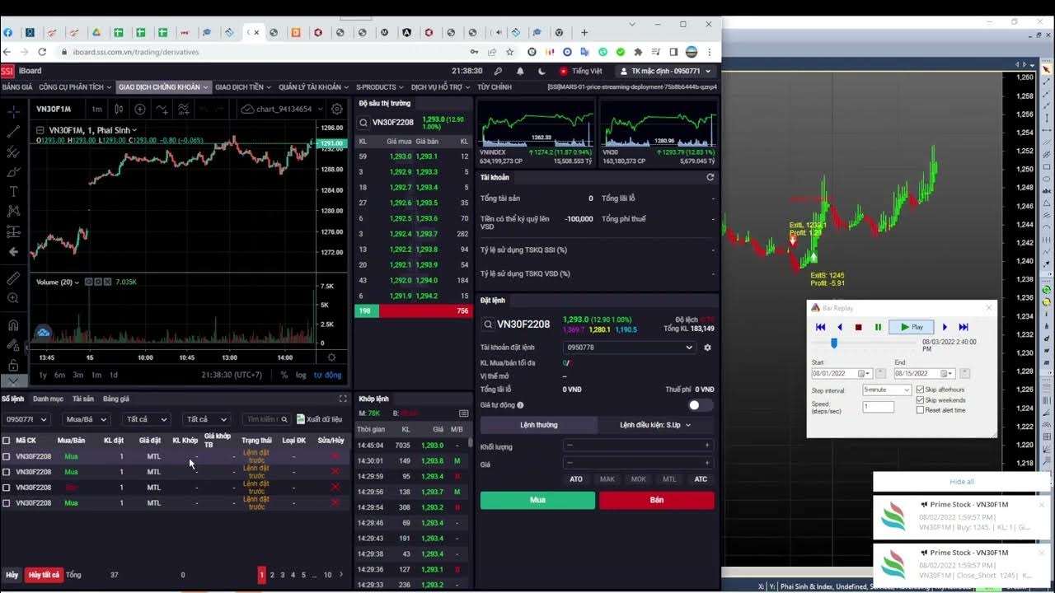Open list view icon in Khớp lệnh
This screenshot has height=593, width=1055.
(464, 413)
